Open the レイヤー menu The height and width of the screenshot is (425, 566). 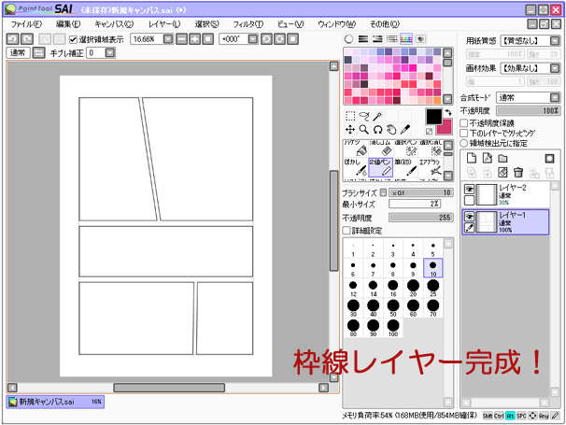click(164, 24)
